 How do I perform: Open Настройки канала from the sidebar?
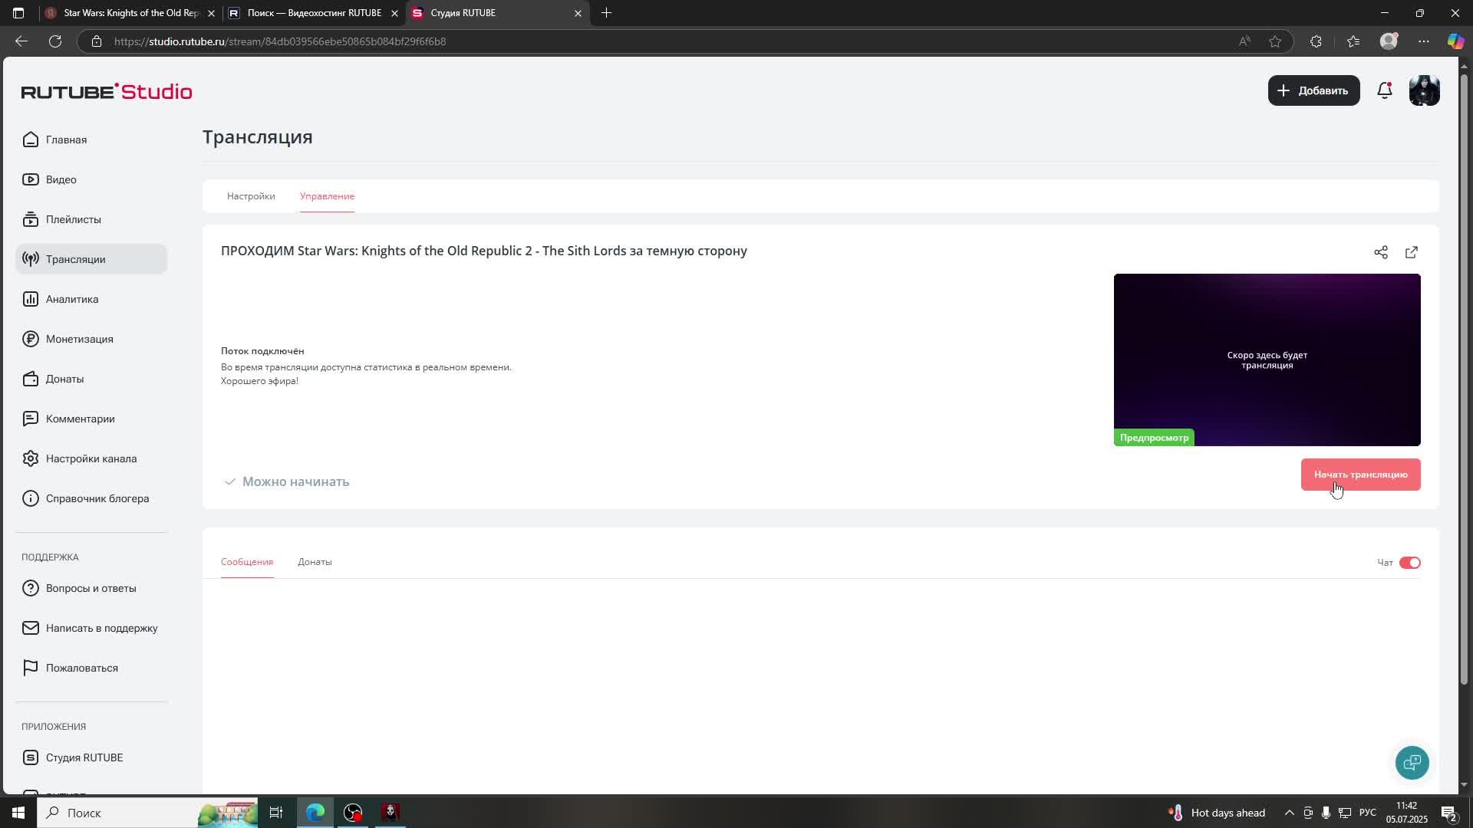click(91, 458)
